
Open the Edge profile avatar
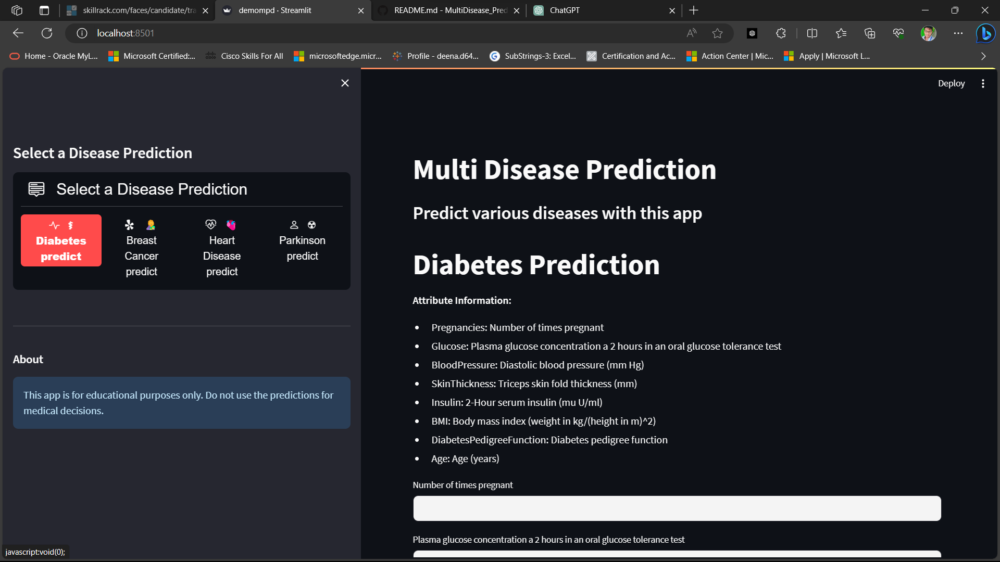click(928, 33)
